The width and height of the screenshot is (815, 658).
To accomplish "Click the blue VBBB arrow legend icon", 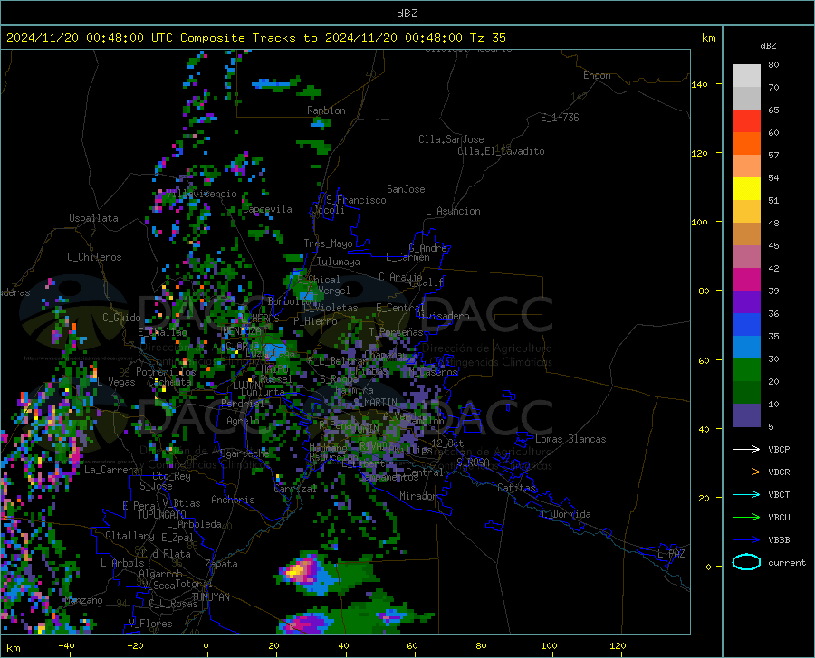I will [x=746, y=539].
